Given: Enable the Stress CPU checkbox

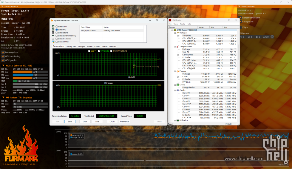Looking at the screenshot, I should click(57, 27).
